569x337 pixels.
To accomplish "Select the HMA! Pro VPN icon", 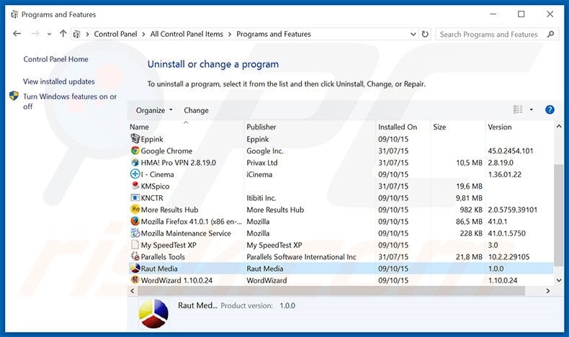I will click(x=135, y=162).
